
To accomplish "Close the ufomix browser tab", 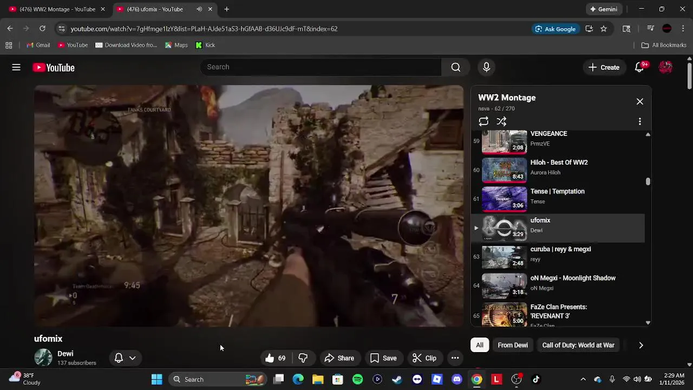I will 210,9.
